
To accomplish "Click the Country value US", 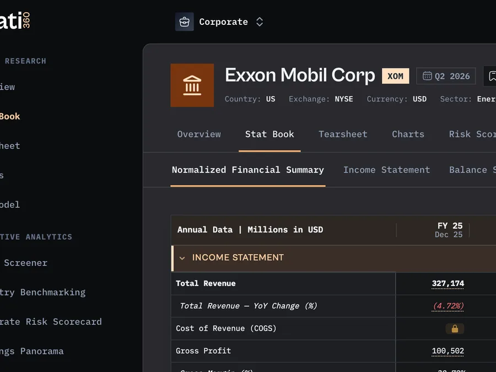I will [x=271, y=99].
